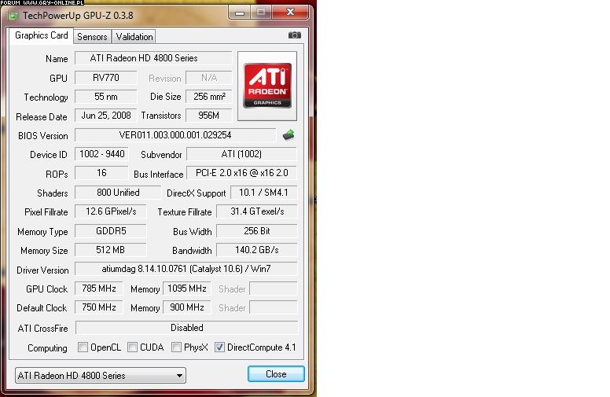Click the Close button
This screenshot has width=610, height=397.
coord(276,374)
